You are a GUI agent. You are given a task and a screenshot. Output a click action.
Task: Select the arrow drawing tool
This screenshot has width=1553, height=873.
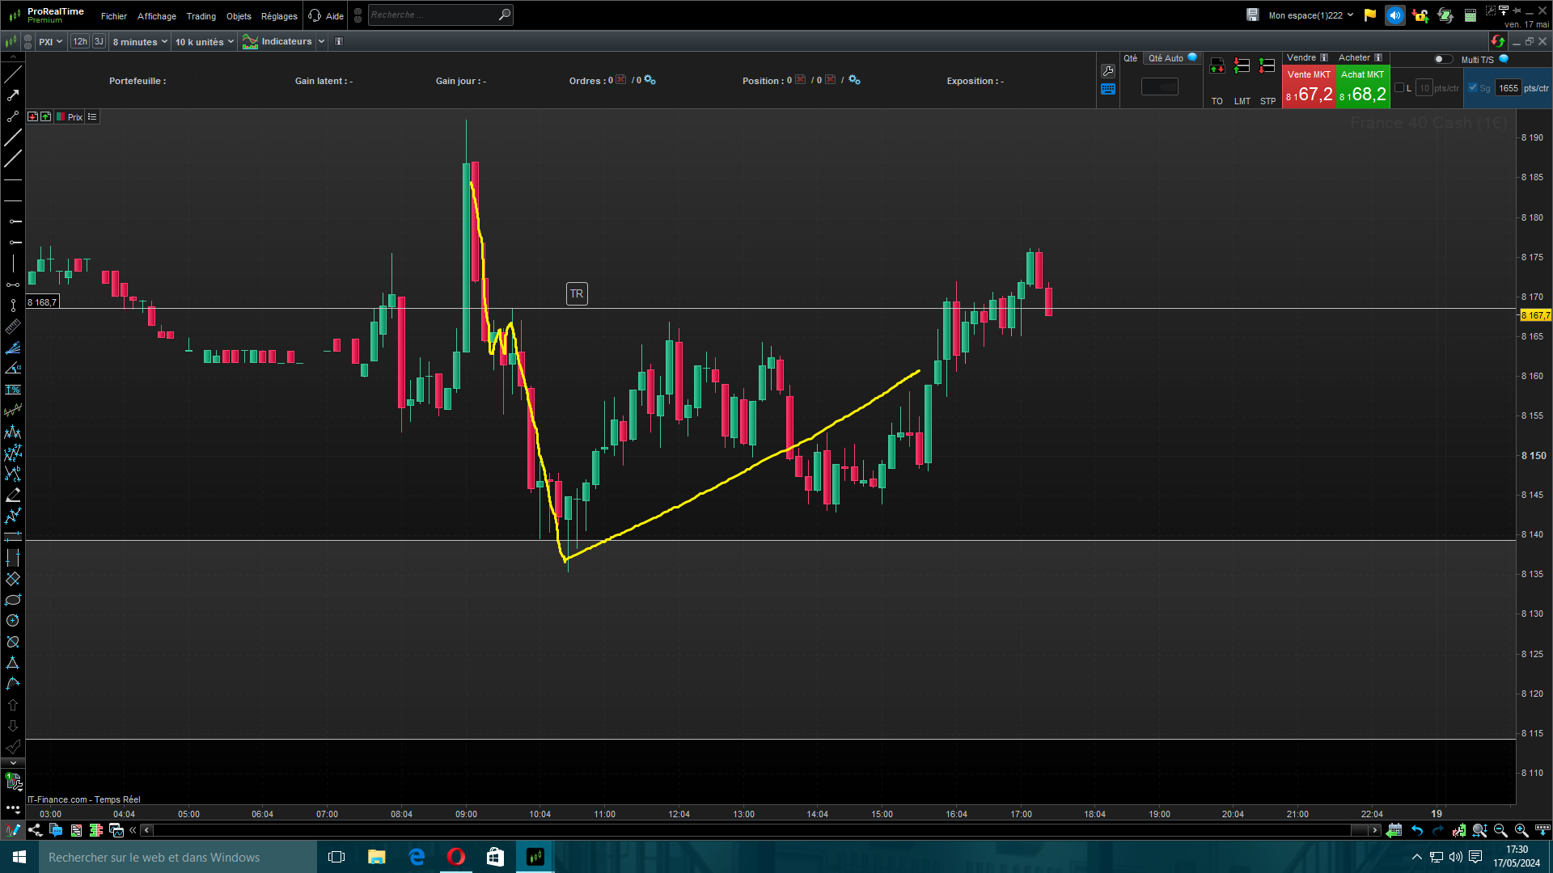[x=13, y=95]
